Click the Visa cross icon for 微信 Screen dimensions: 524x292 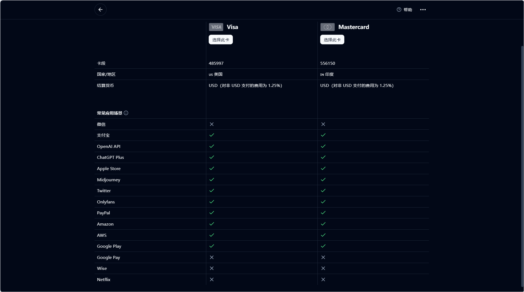pyautogui.click(x=212, y=124)
